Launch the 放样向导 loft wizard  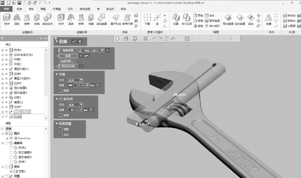(128, 19)
